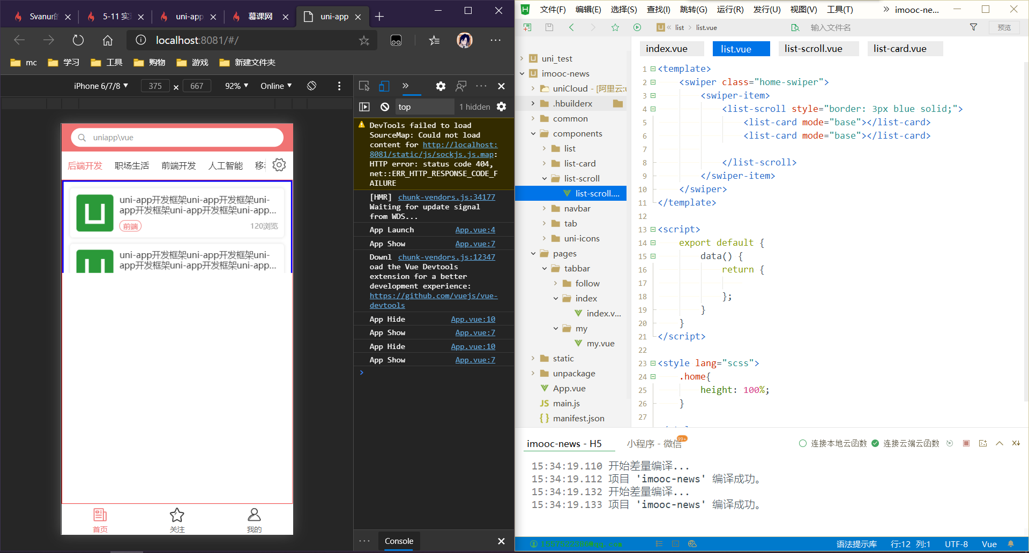Viewport: 1029px width, 553px height.
Task: Close the DevTools panel
Action: click(x=501, y=86)
